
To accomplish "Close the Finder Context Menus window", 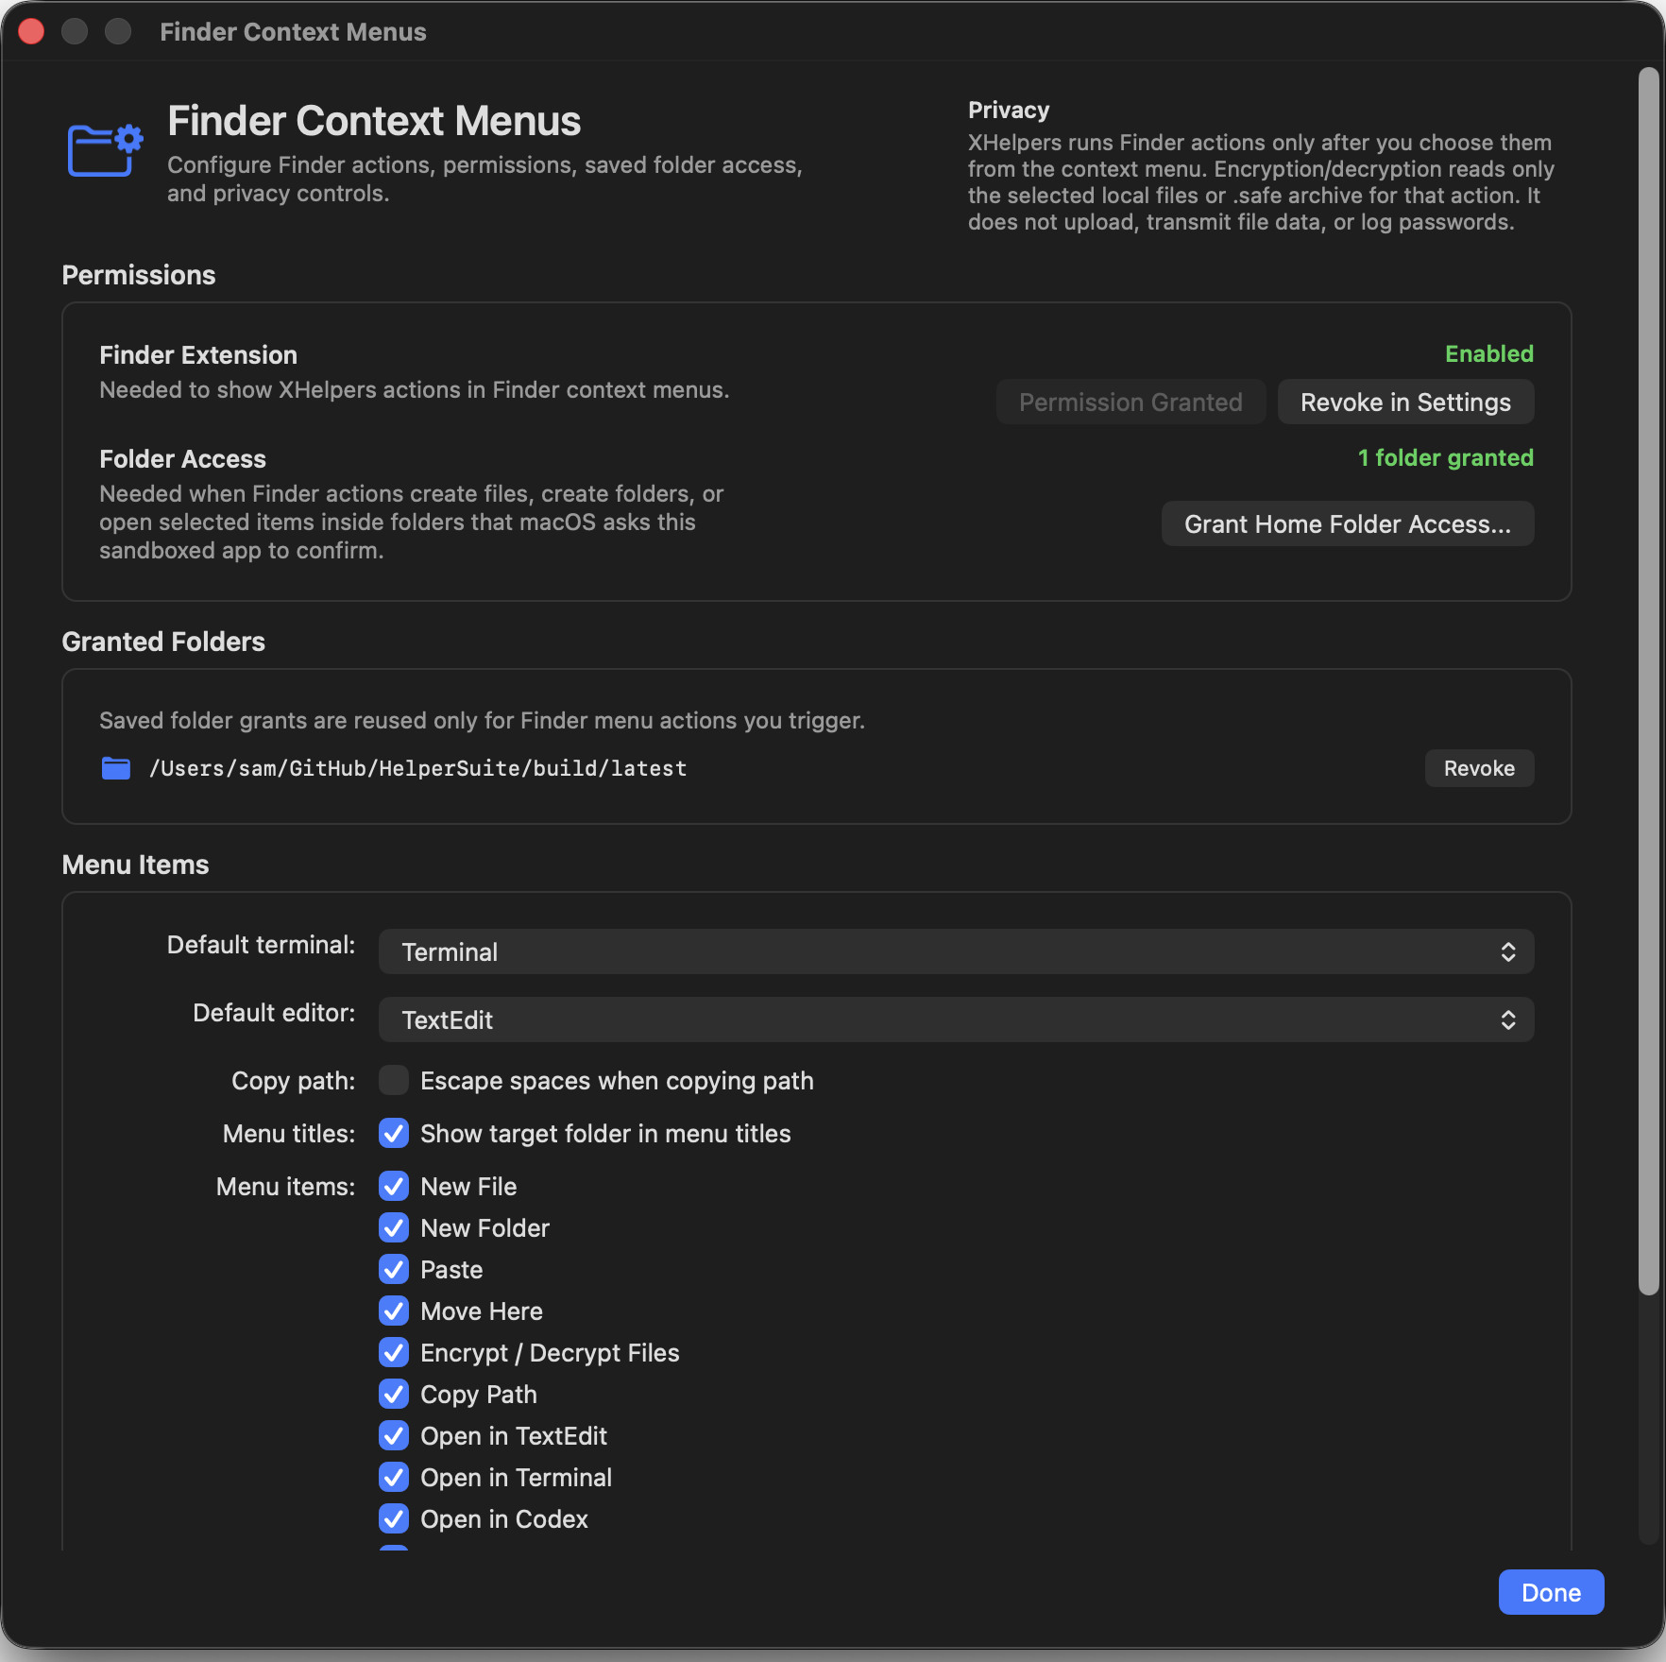I will [31, 31].
